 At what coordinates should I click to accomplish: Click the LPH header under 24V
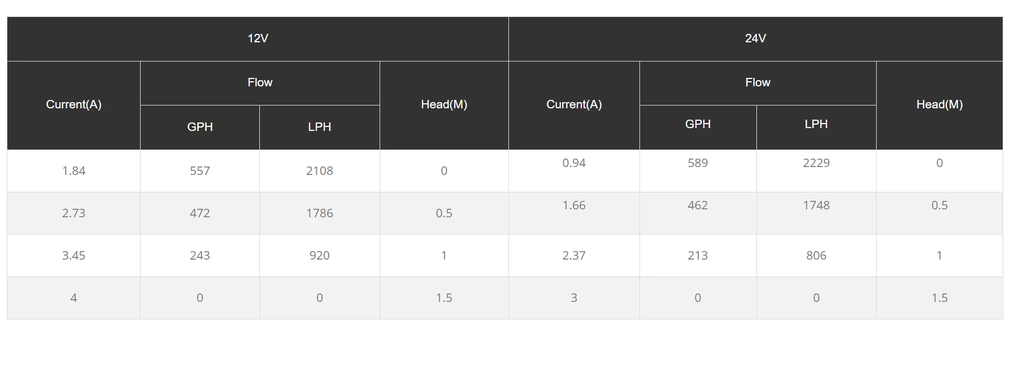(x=816, y=124)
